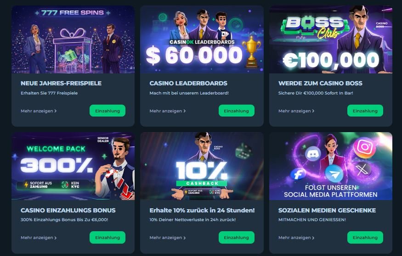Open Mehr anzeigen for Casino Einzahlungs Bonus

pos(39,238)
